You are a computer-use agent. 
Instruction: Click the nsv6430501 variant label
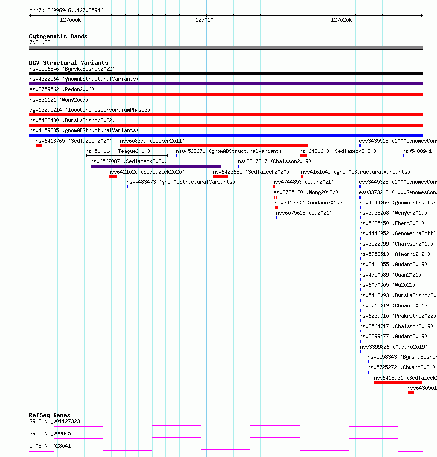point(422,388)
